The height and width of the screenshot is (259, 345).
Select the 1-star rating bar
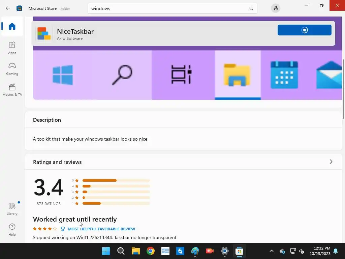(116, 203)
